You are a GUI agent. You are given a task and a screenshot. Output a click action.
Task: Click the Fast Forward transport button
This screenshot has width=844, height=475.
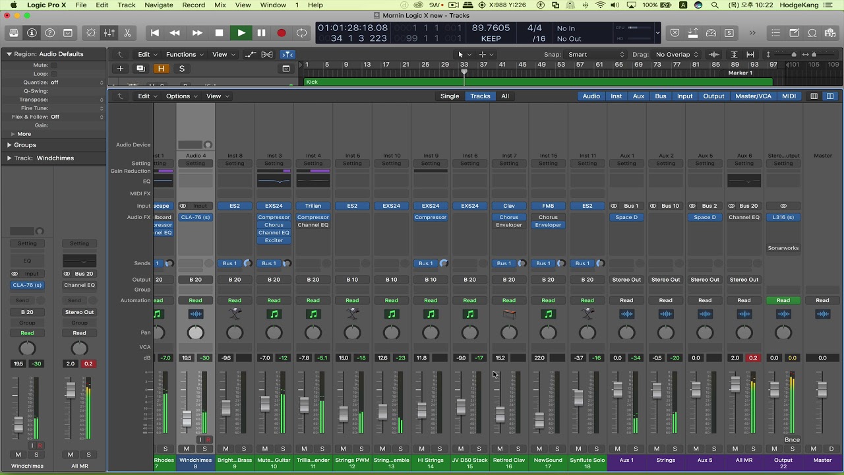(197, 33)
